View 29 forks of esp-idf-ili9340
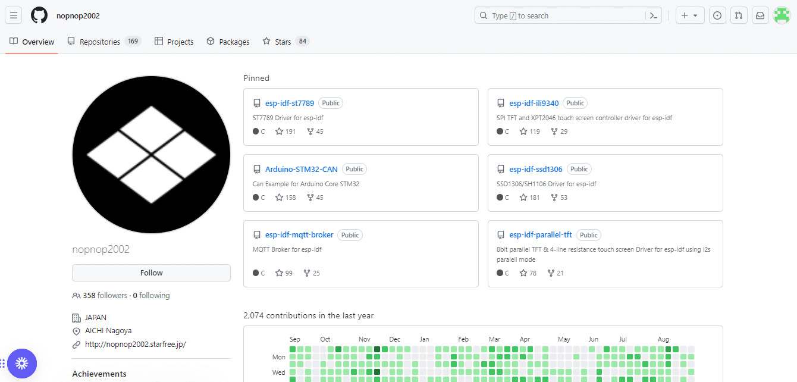The width and height of the screenshot is (797, 382). [x=559, y=131]
